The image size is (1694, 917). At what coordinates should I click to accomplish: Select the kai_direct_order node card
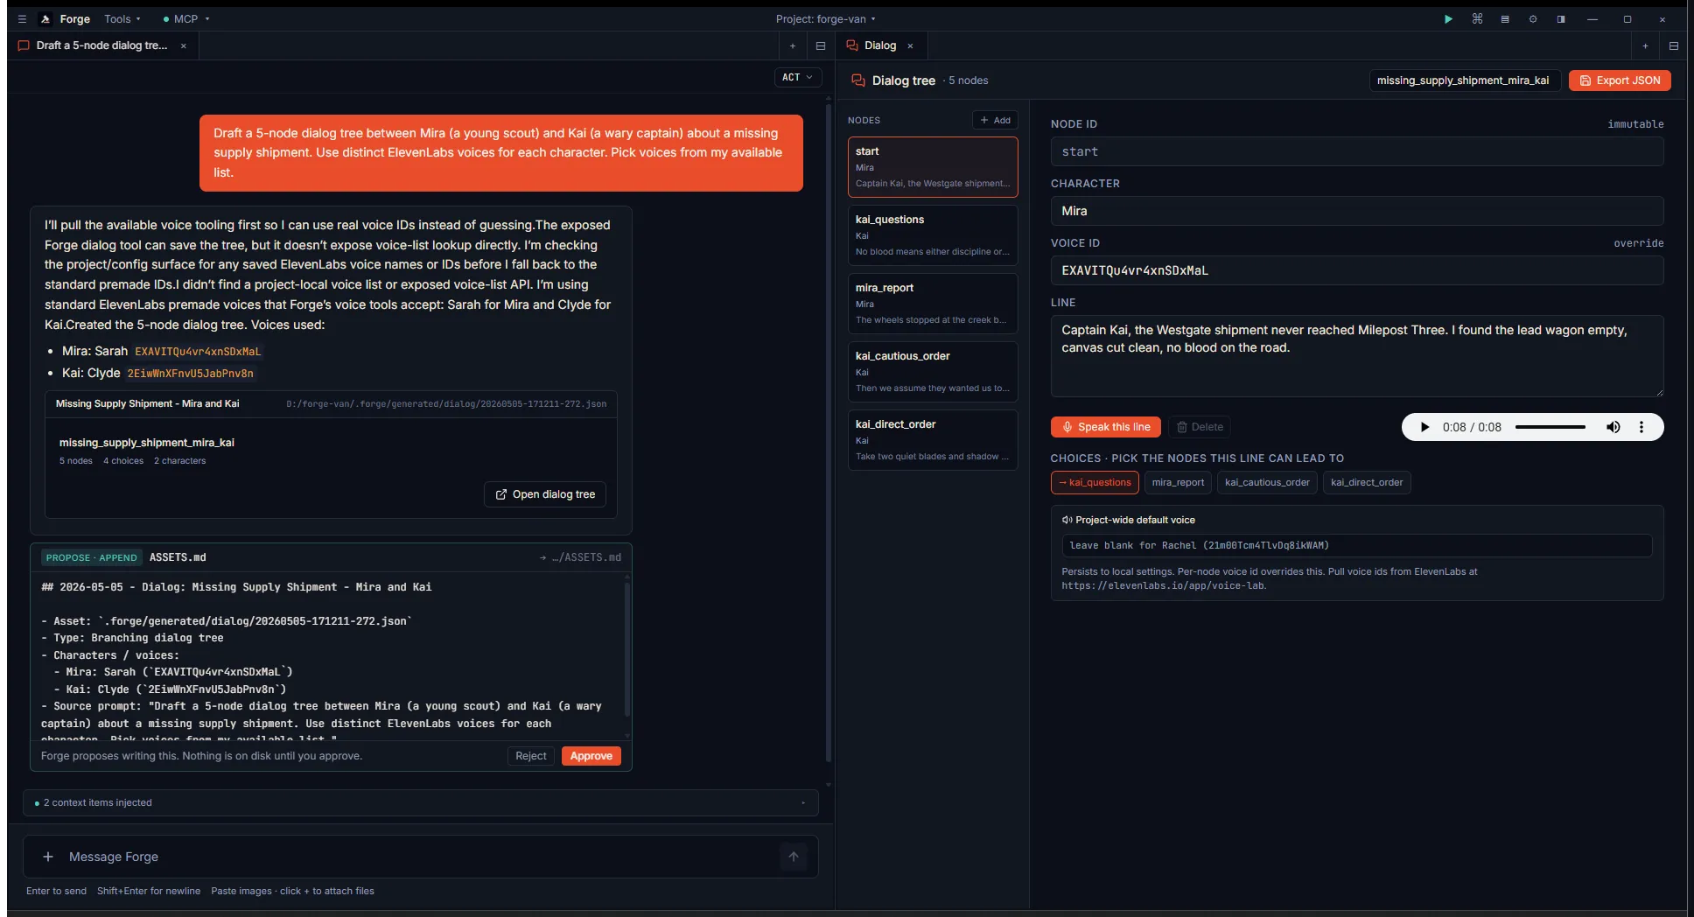[933, 439]
